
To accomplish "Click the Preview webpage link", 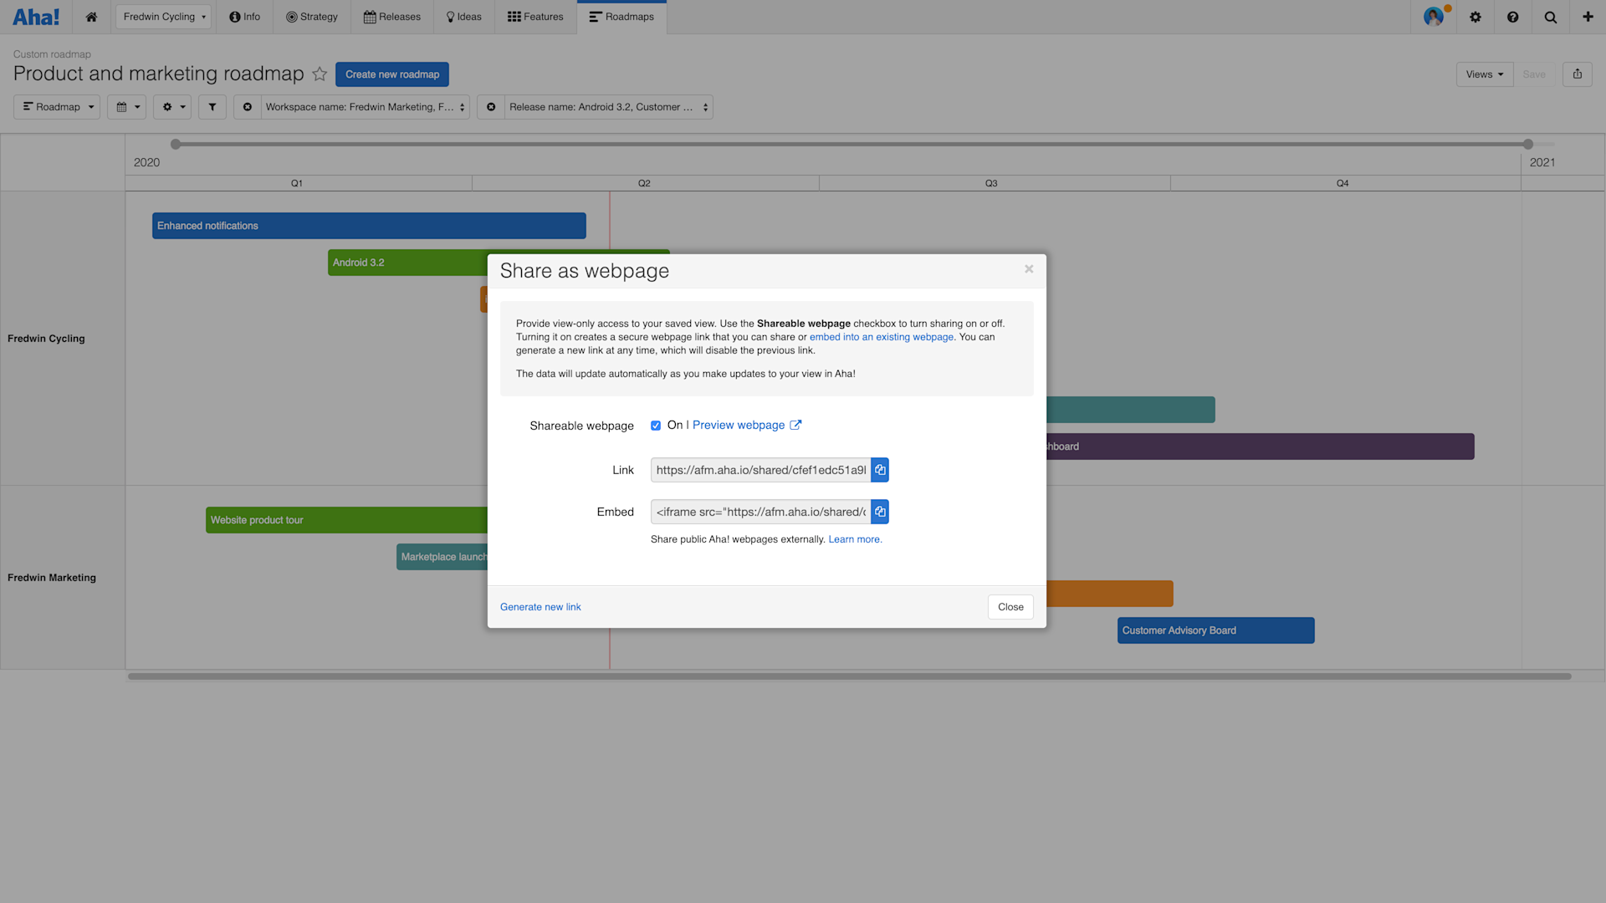I will (x=739, y=425).
